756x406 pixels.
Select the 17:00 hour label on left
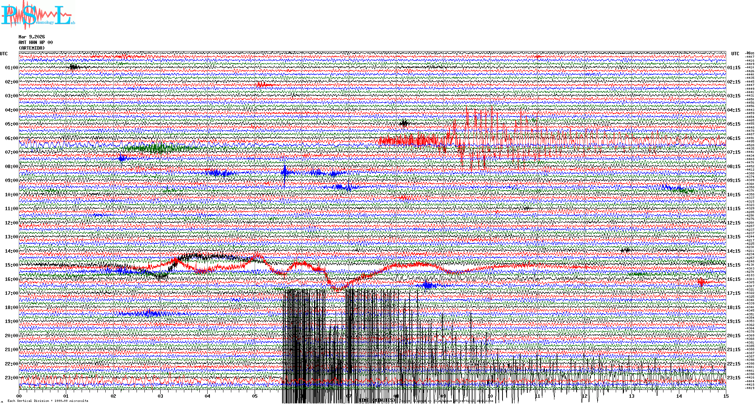[11, 293]
